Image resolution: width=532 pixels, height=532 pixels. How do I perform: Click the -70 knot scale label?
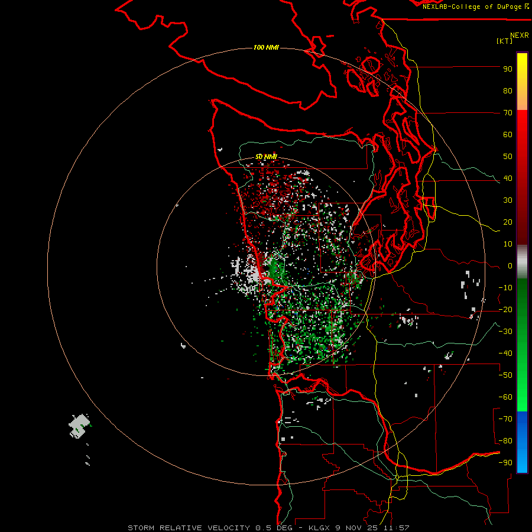click(x=505, y=419)
